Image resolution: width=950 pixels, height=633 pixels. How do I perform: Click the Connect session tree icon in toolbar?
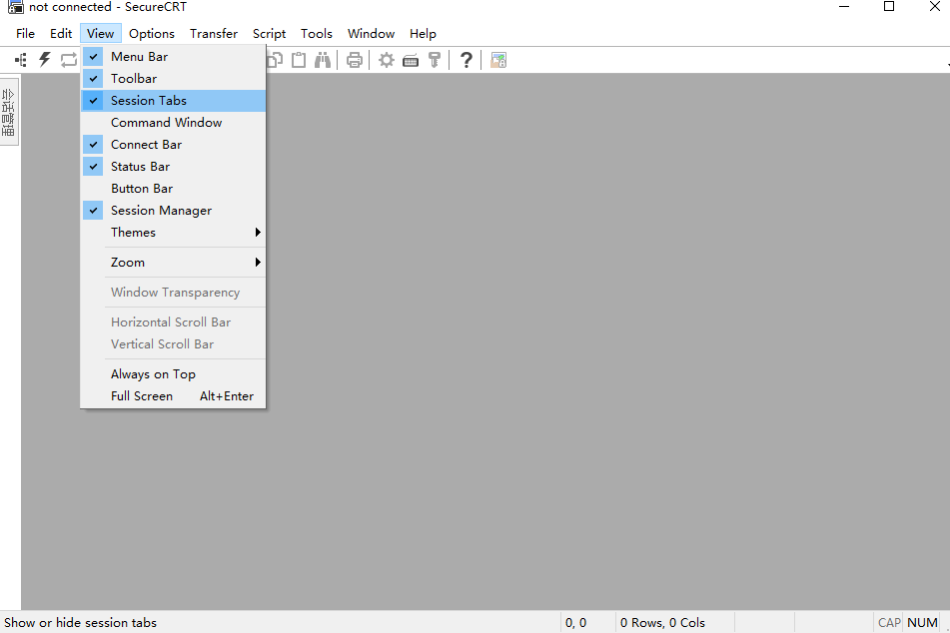coord(21,60)
